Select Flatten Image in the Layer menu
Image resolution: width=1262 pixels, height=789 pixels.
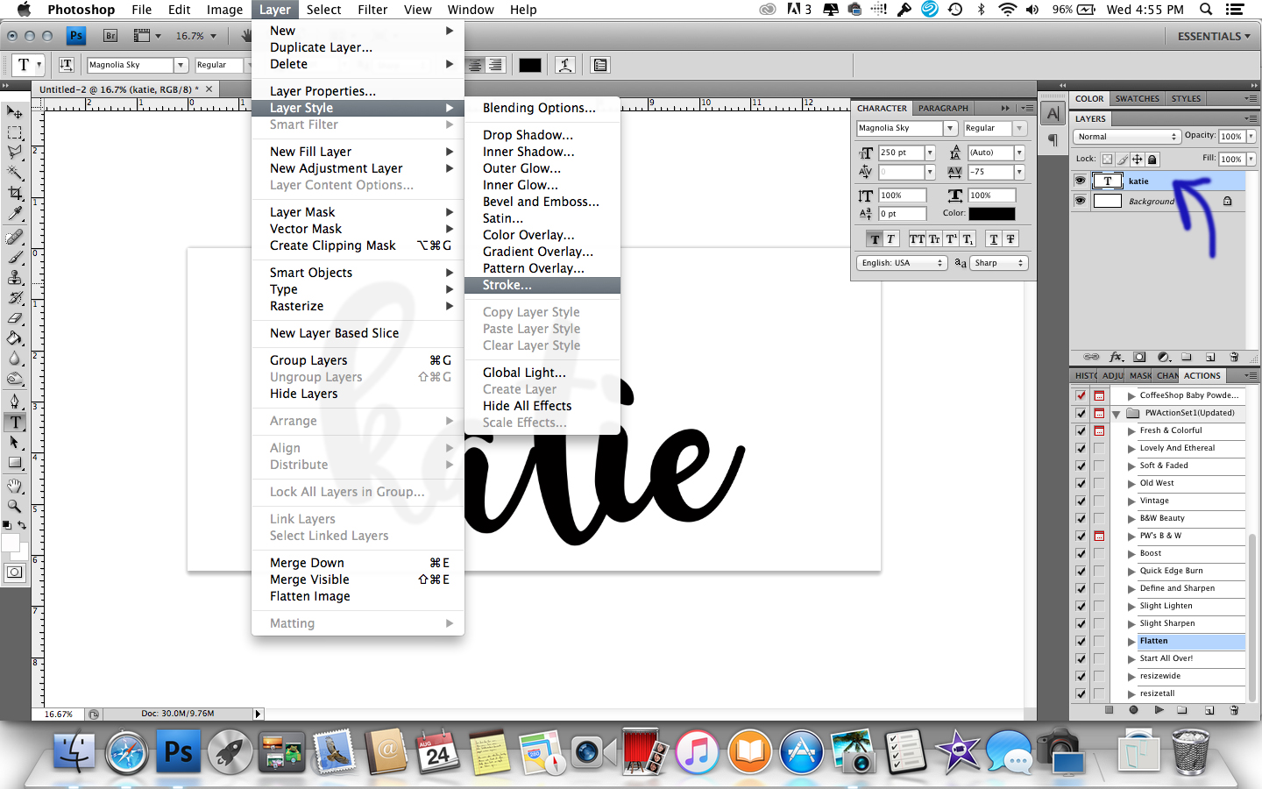point(358,596)
